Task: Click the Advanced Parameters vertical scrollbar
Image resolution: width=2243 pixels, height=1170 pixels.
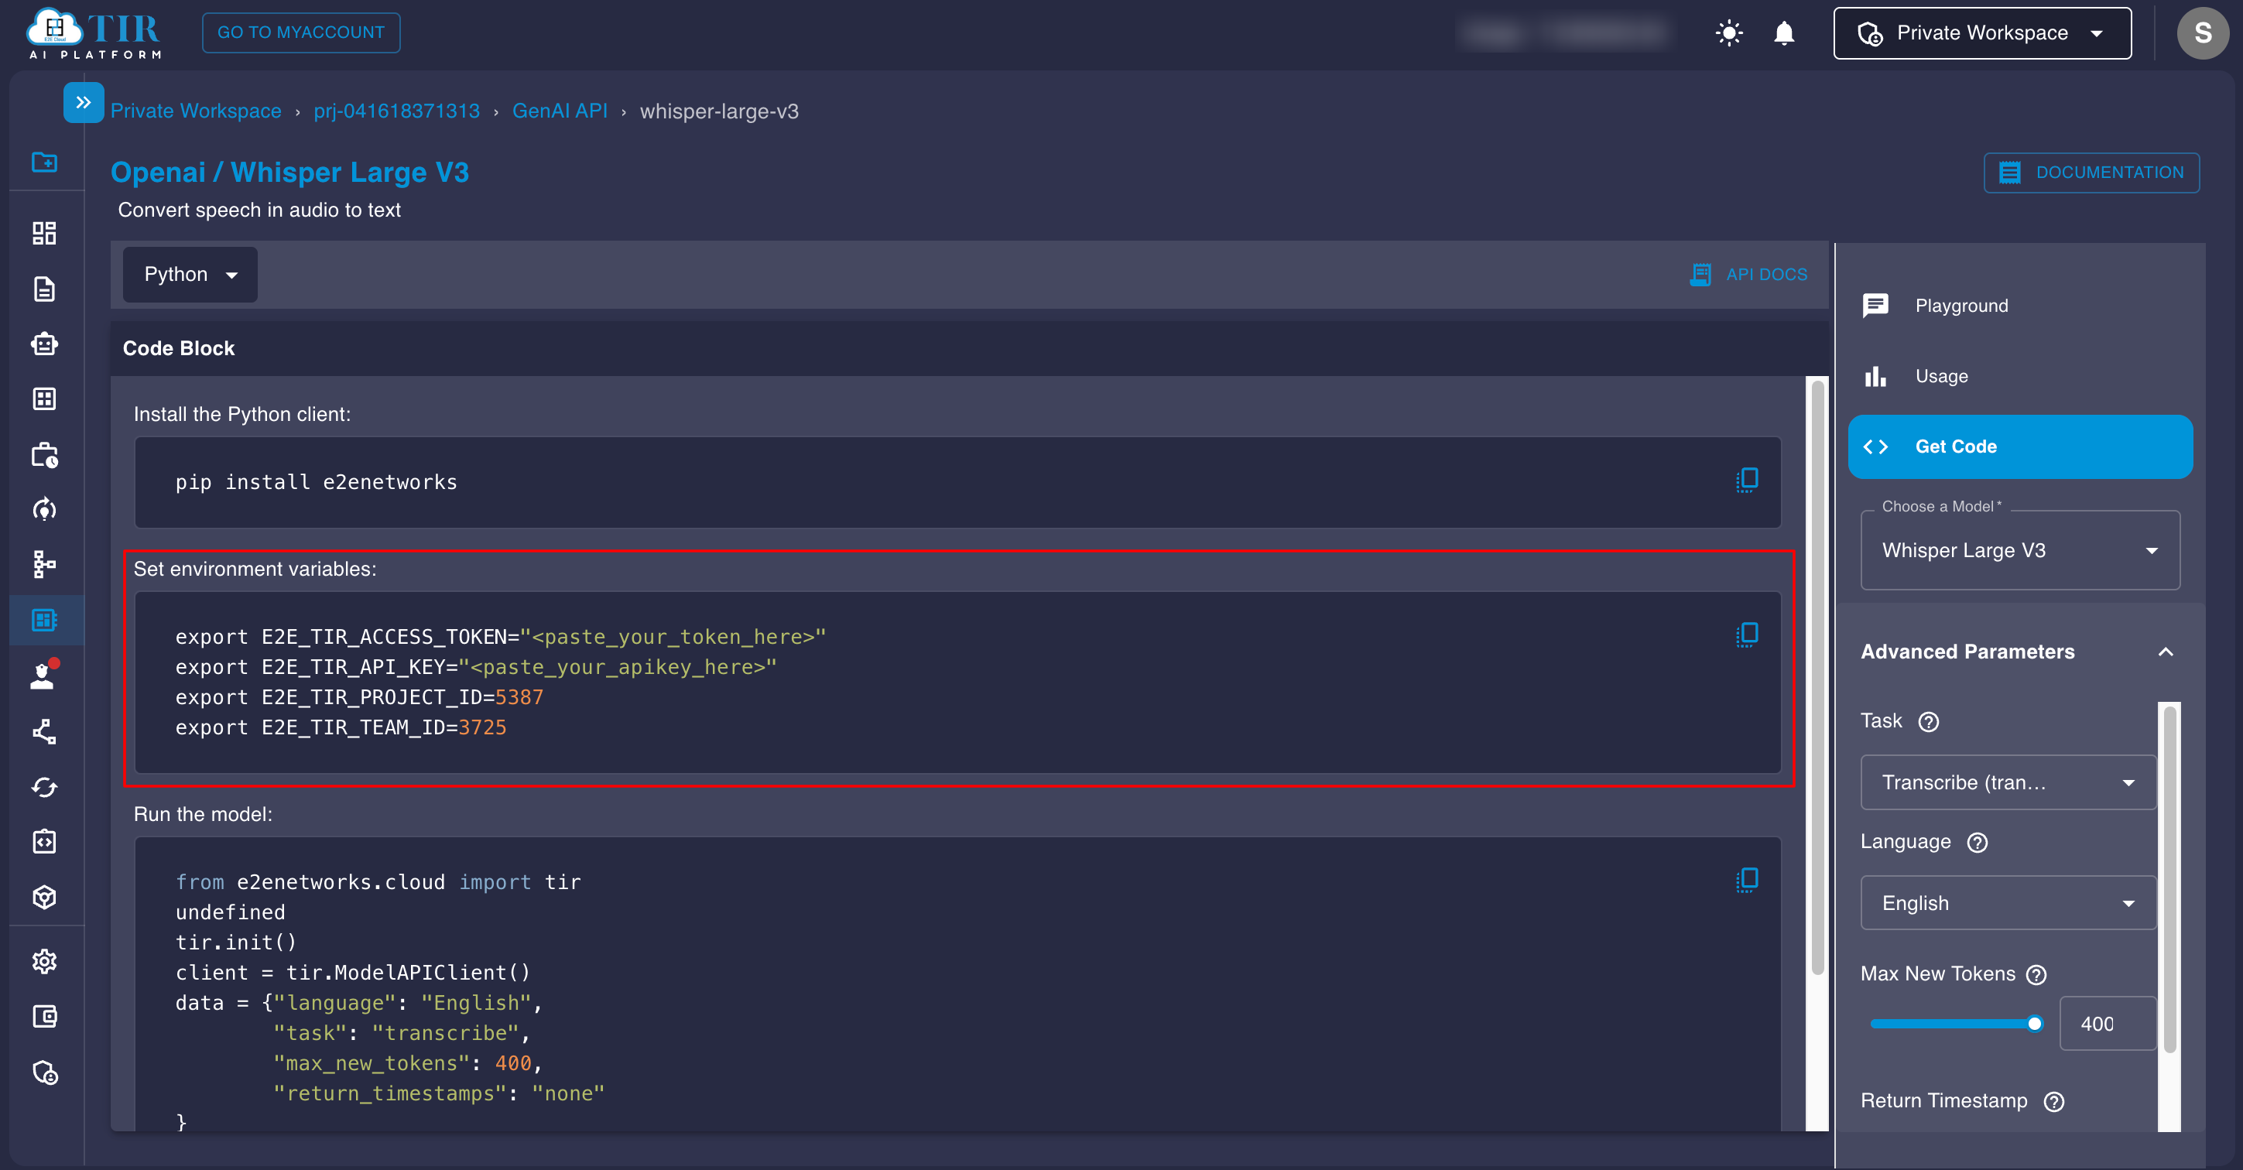Action: pyautogui.click(x=2170, y=879)
